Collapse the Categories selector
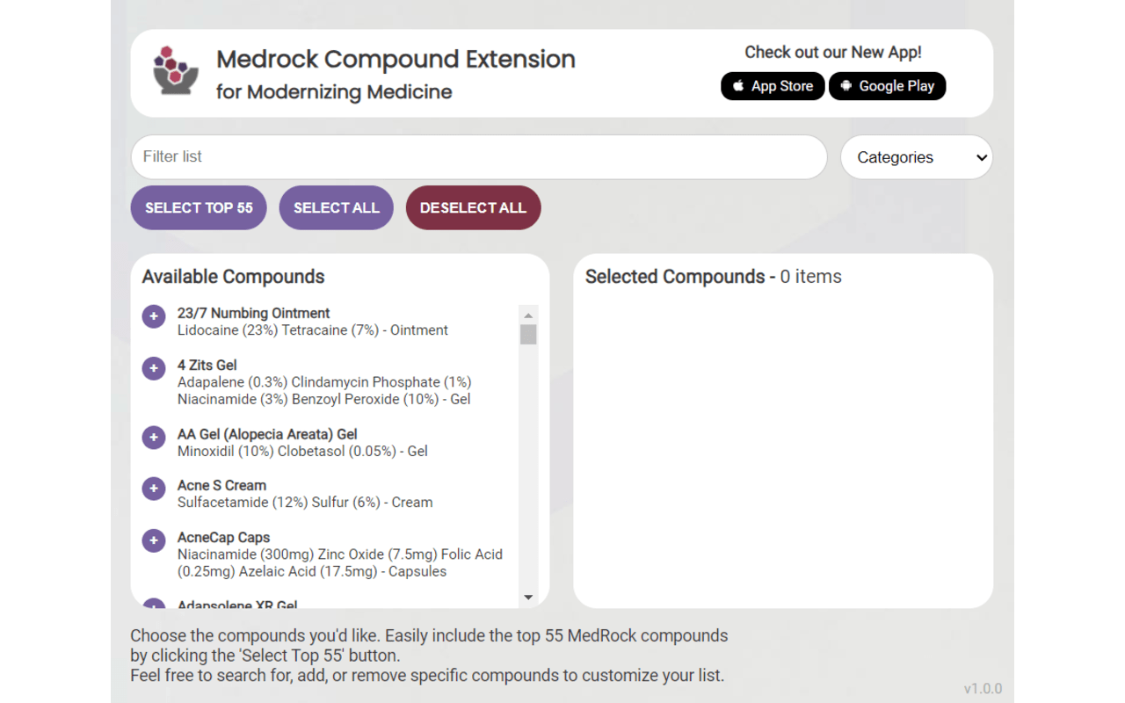 [917, 156]
